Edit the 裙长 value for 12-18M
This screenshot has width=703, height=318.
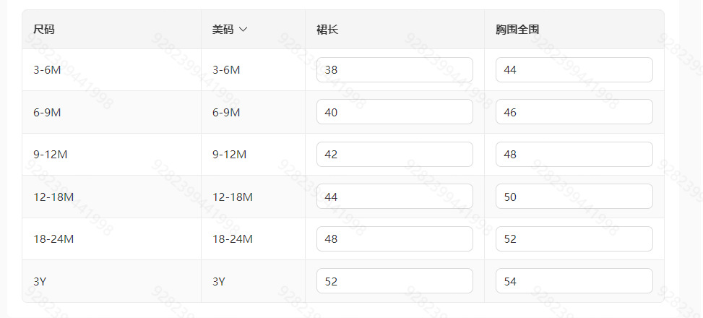(394, 197)
